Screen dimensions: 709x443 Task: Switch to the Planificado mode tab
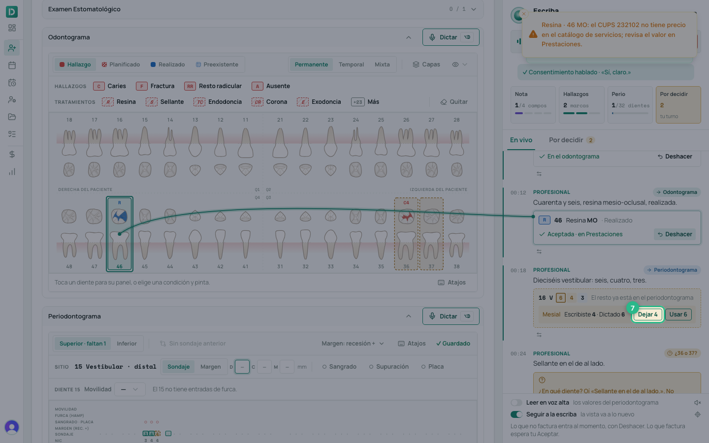click(121, 64)
